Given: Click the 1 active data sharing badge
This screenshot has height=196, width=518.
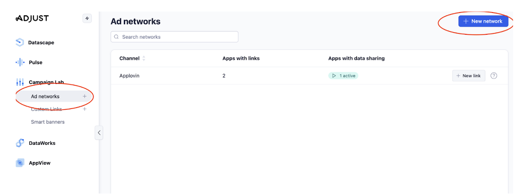Looking at the screenshot, I should [343, 76].
